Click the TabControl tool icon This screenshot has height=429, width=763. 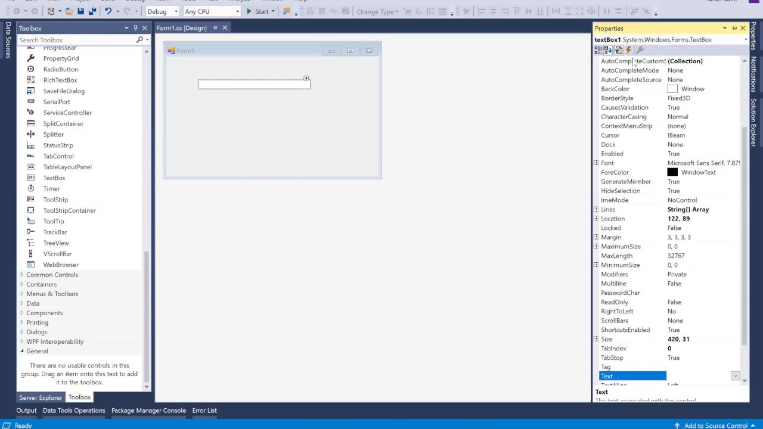click(x=30, y=156)
